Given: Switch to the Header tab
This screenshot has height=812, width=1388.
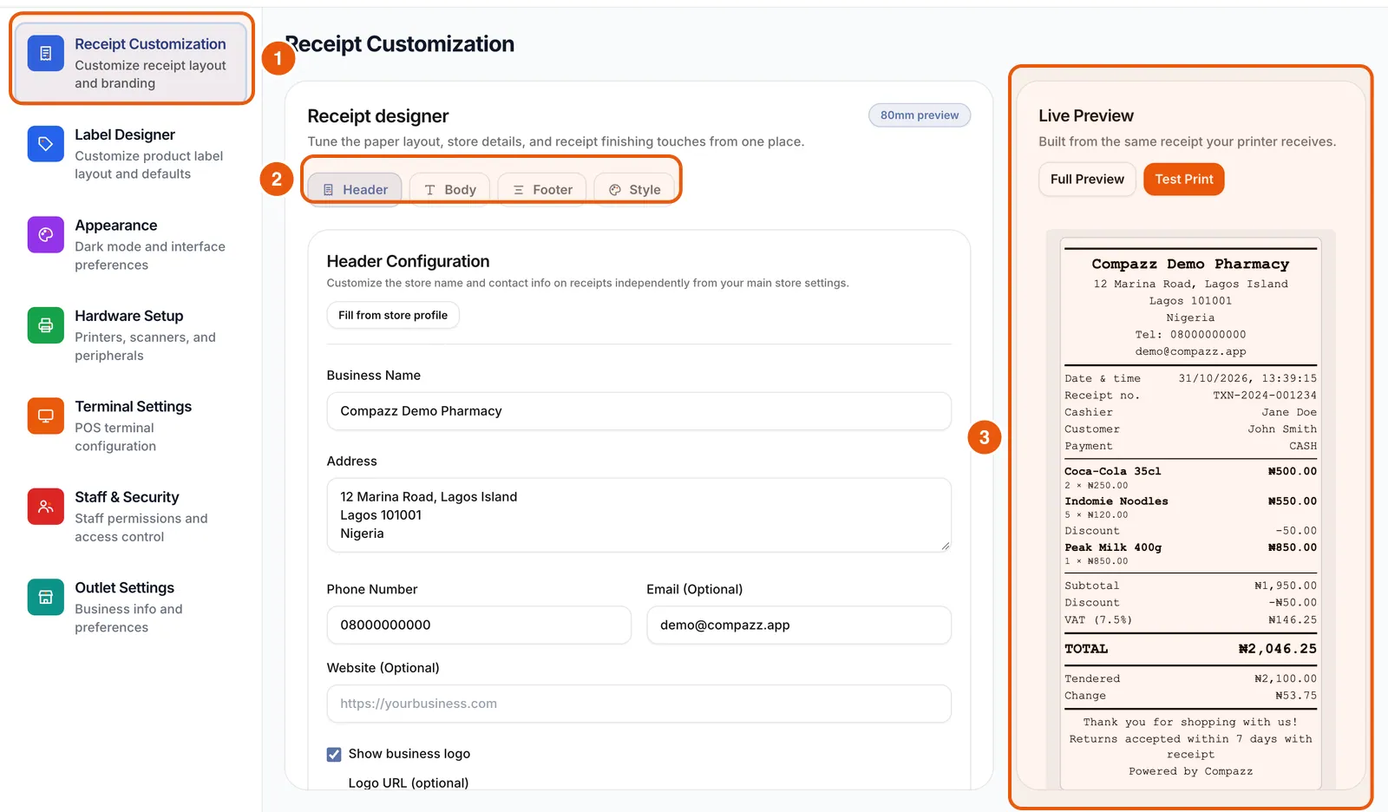Looking at the screenshot, I should pos(355,189).
